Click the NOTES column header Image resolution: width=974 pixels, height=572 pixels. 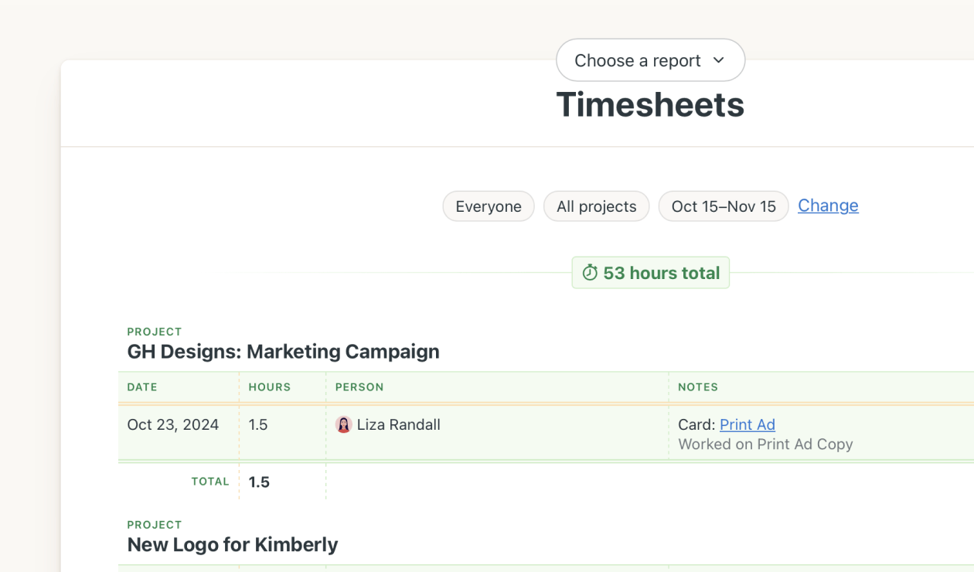tap(698, 387)
